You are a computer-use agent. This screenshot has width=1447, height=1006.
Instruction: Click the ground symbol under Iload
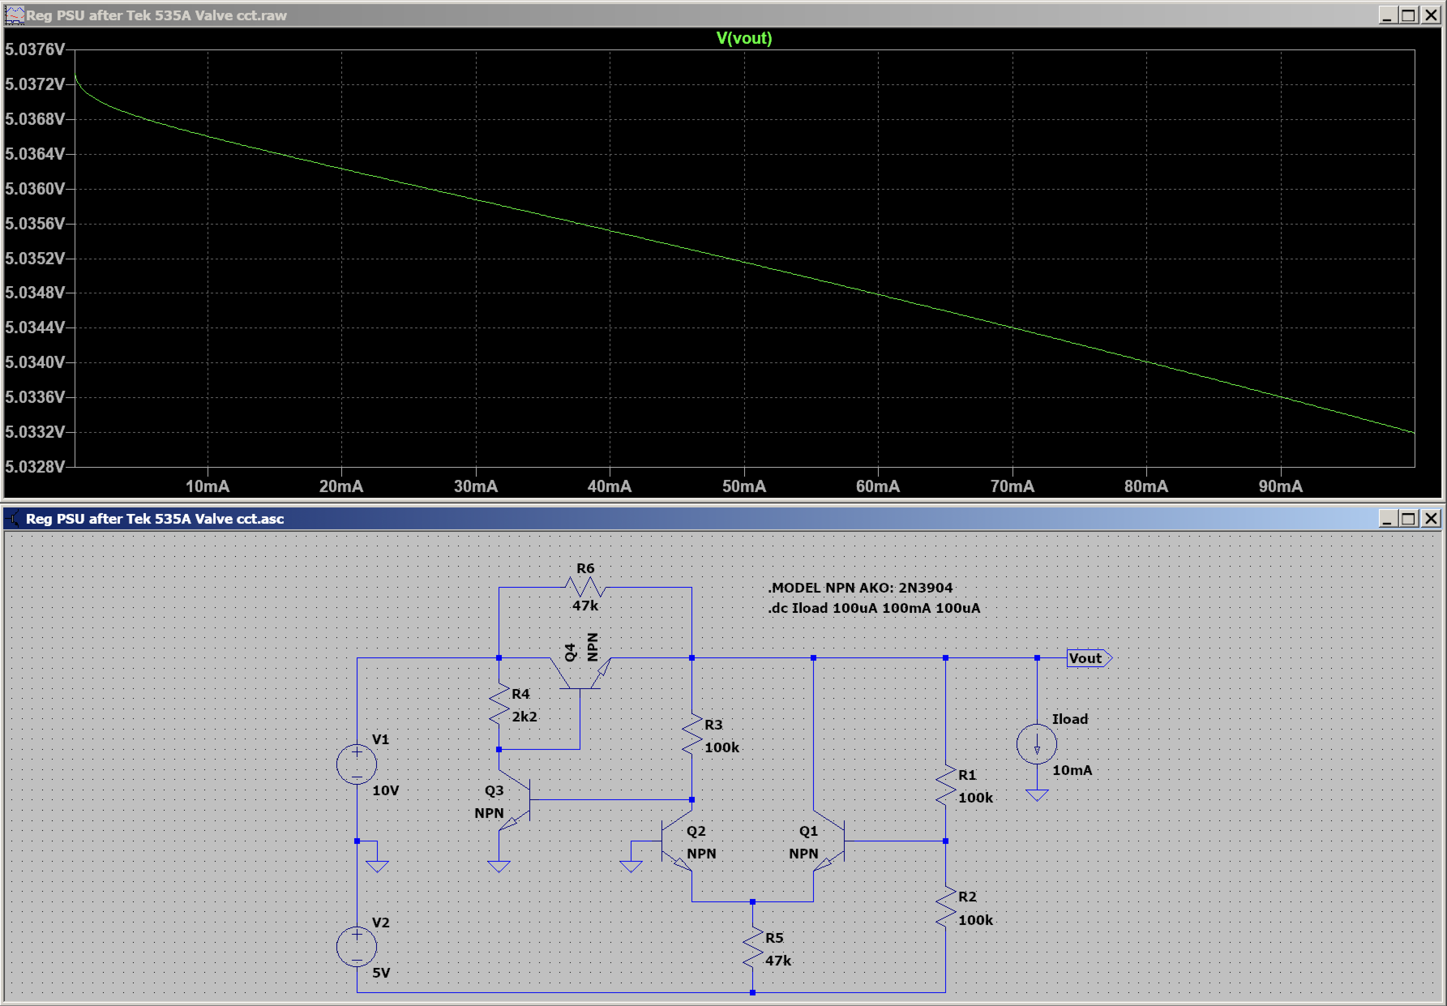(1037, 795)
